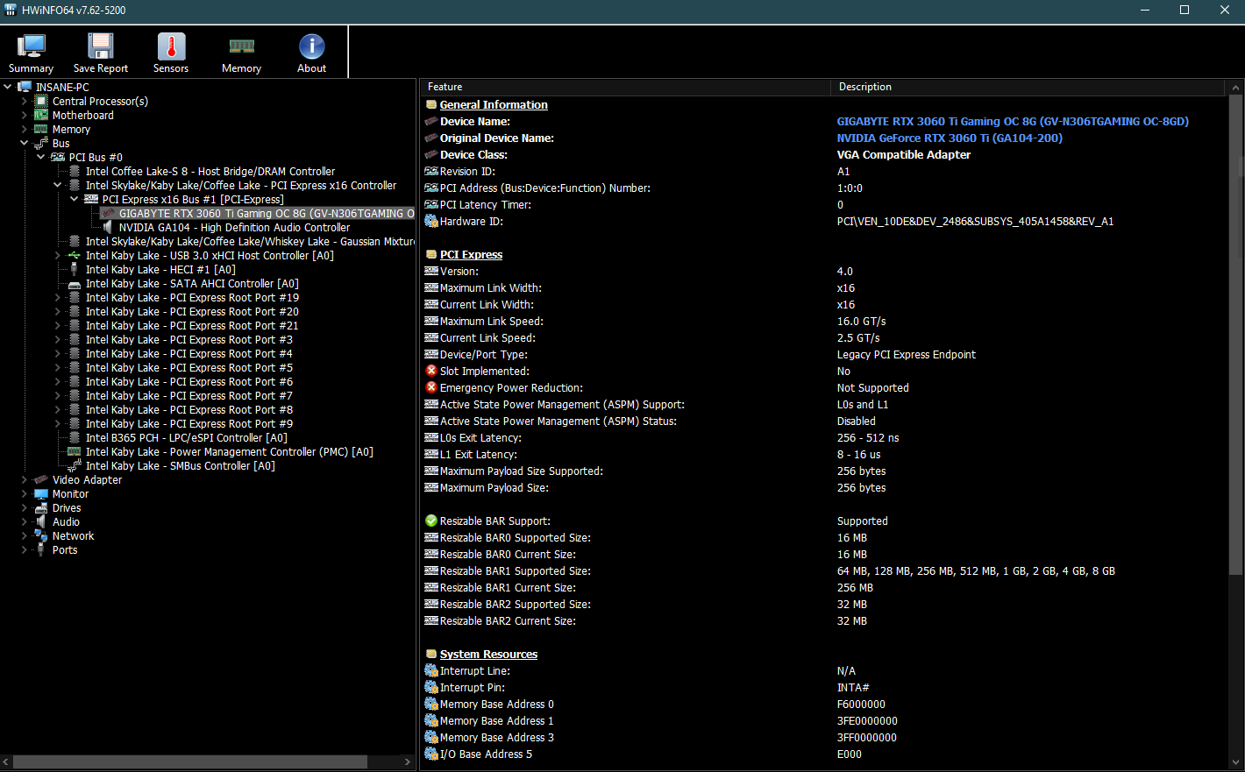Click the Hardware ID value text
Screen dimensions: 1245x772
(x=975, y=222)
